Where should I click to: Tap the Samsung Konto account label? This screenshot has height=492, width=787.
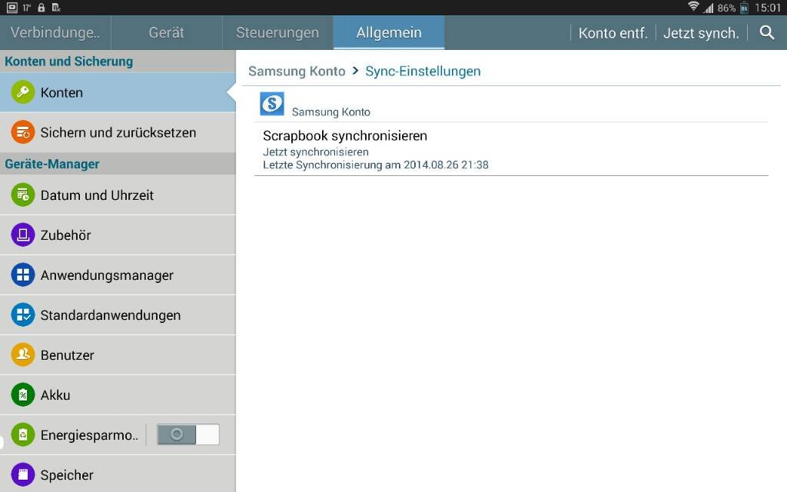[x=330, y=112]
